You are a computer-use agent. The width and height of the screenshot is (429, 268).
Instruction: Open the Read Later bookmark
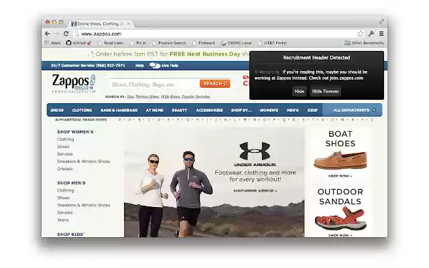[111, 43]
